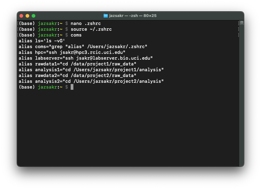Screen dimensions: 261x189
Task: Click the split pane button at top right
Action: 241,22
